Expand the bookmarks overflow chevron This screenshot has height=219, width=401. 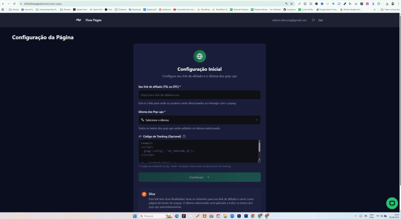[374, 9]
